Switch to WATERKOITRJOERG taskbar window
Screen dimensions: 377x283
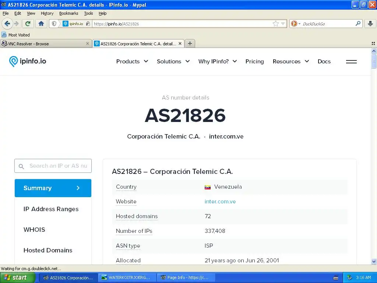127,277
